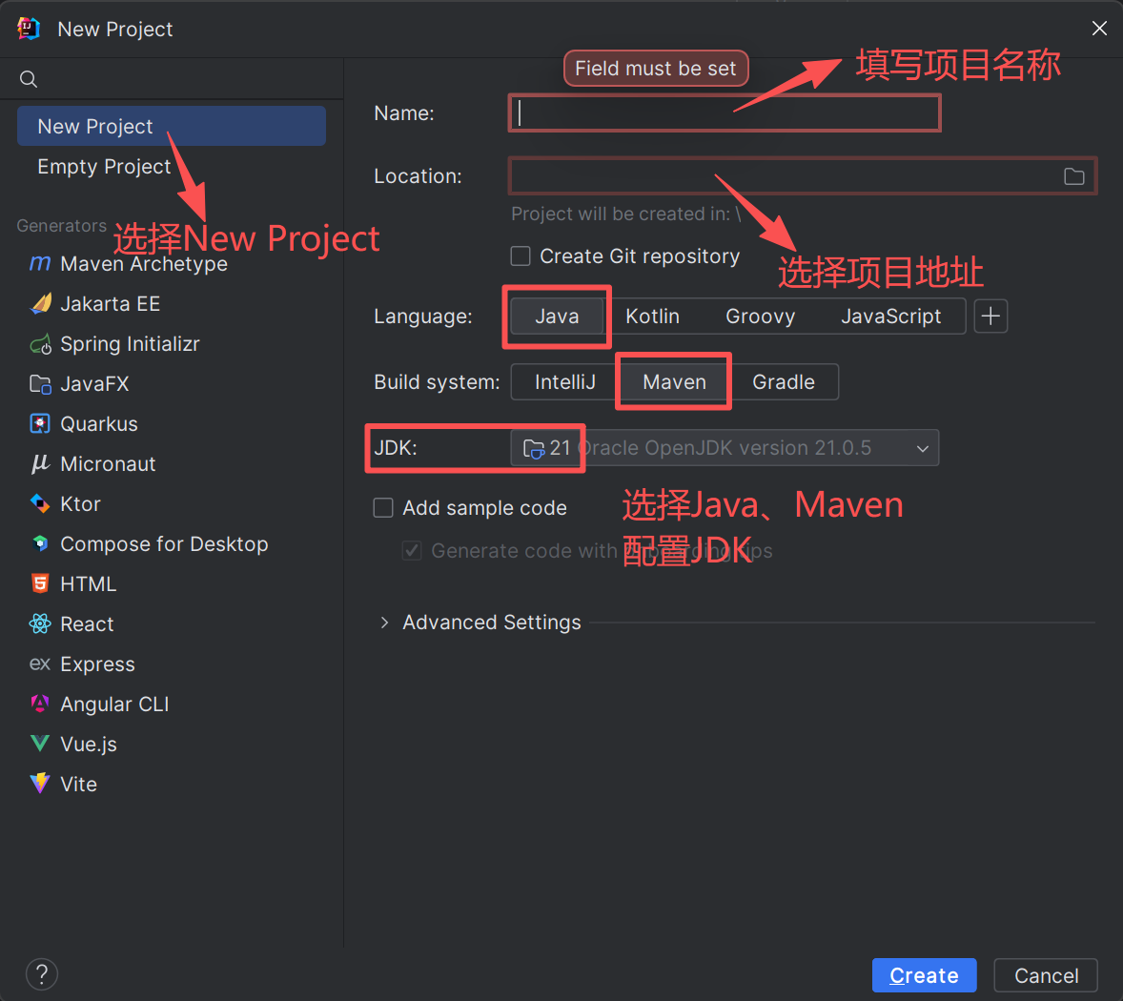Viewport: 1123px width, 1001px height.
Task: Select HTML generator label
Action: click(x=88, y=584)
